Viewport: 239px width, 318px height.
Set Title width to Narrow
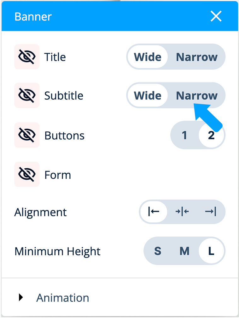197,57
